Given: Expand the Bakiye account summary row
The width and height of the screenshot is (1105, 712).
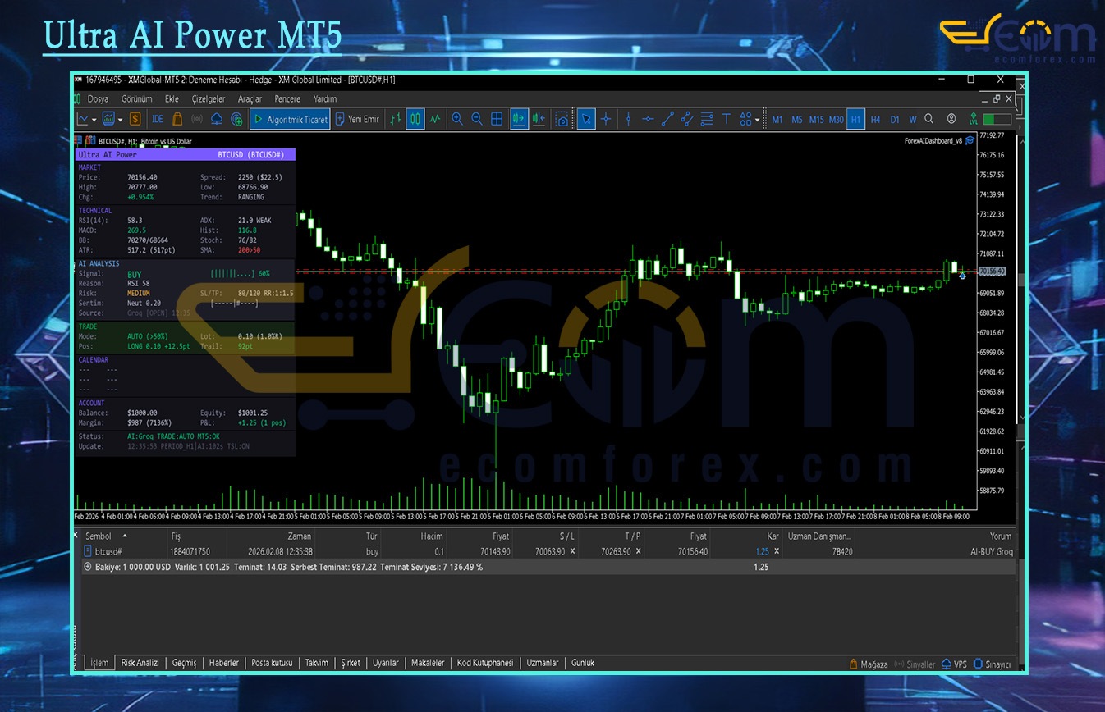Looking at the screenshot, I should (88, 567).
